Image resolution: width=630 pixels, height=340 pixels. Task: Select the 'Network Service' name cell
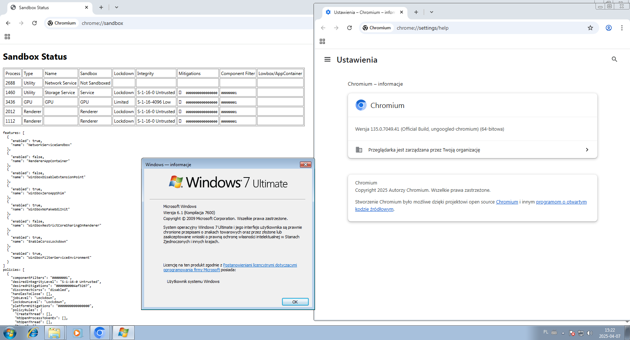point(61,83)
